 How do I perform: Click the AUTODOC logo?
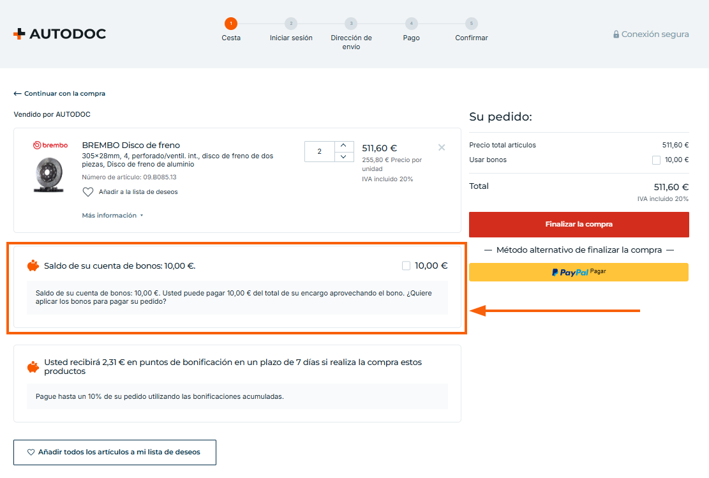(x=59, y=34)
